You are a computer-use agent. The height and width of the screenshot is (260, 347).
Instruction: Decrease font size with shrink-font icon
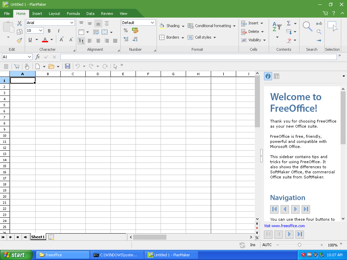coord(71,40)
